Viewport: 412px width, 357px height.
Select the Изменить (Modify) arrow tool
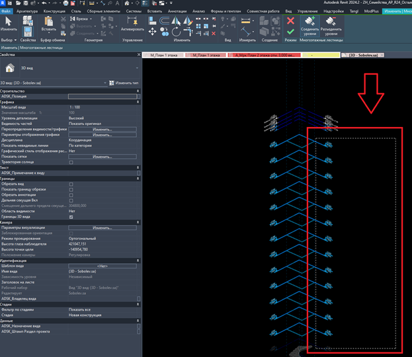point(9,22)
